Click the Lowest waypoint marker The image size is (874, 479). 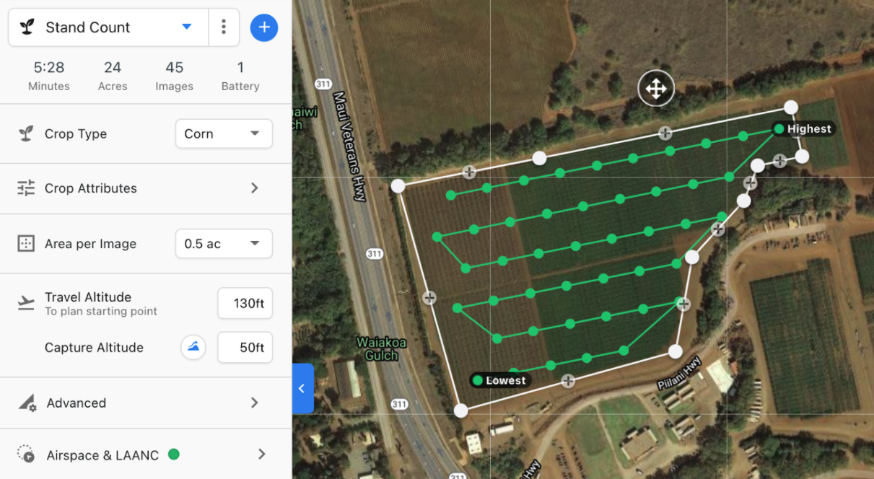coord(477,380)
